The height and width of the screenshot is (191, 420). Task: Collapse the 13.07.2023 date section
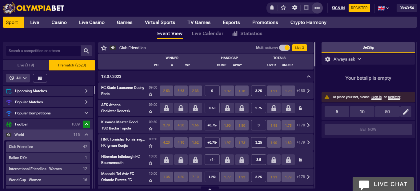[309, 76]
